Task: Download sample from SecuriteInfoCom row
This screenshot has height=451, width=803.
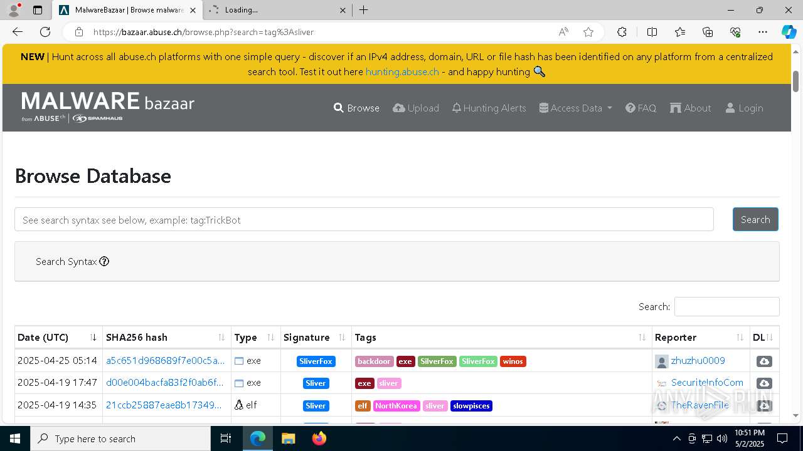Action: click(764, 383)
